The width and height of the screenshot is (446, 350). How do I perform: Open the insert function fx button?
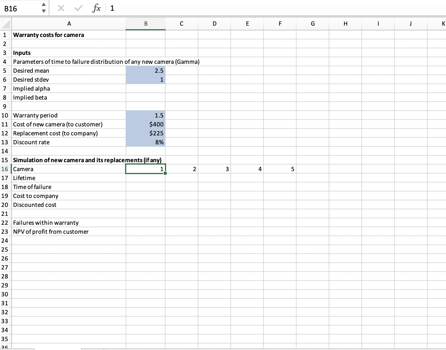point(96,8)
